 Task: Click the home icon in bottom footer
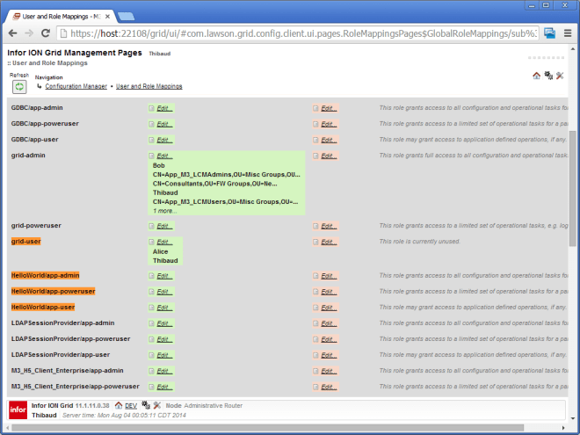pyautogui.click(x=119, y=405)
